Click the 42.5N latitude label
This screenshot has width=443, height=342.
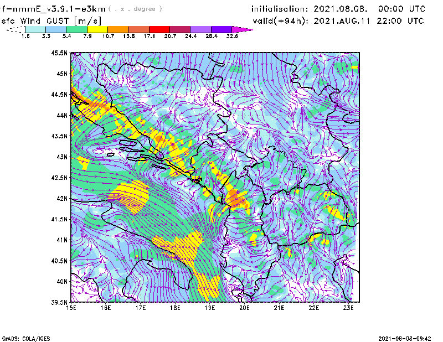click(59, 178)
